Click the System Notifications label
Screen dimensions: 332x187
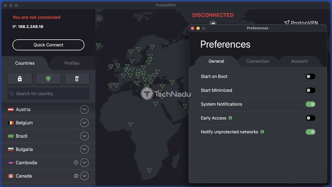(x=221, y=104)
